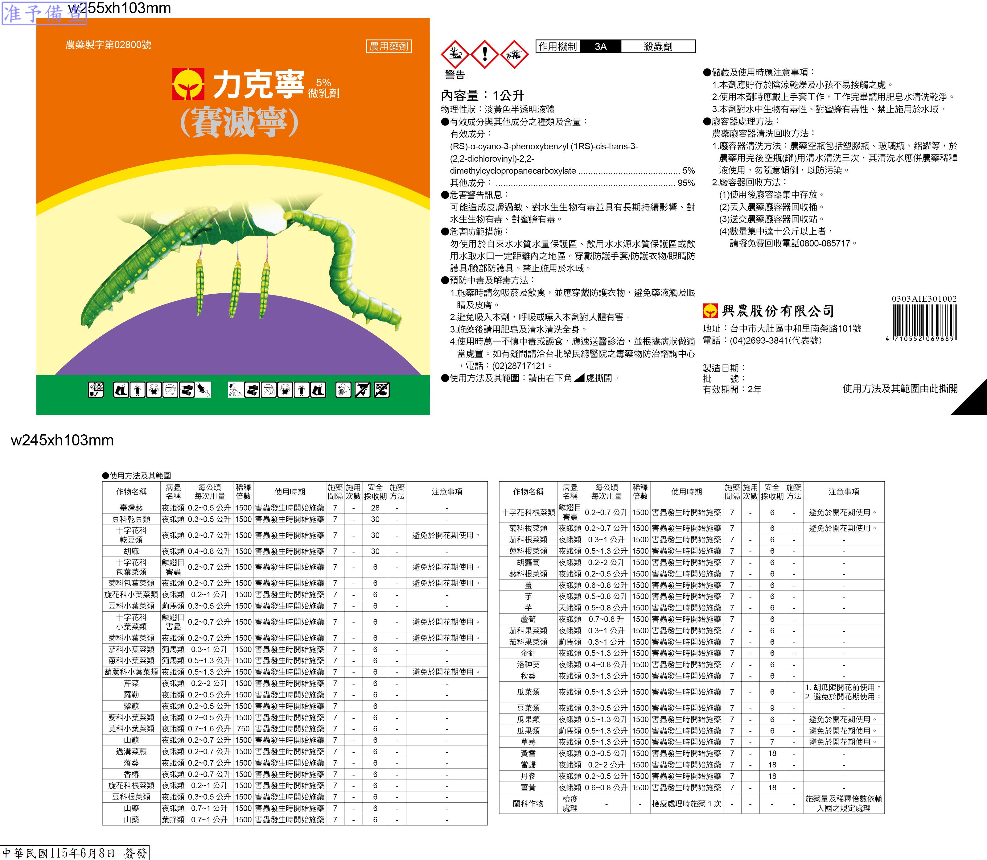Viewport: 987px width, 860px height.
Task: Click the 天蛾類 pest cell
Action: 570,608
